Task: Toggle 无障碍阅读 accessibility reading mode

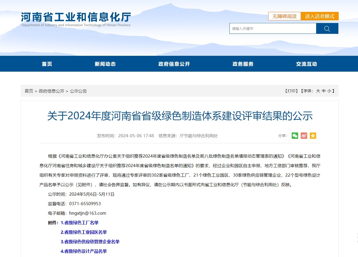Action: pos(284,16)
